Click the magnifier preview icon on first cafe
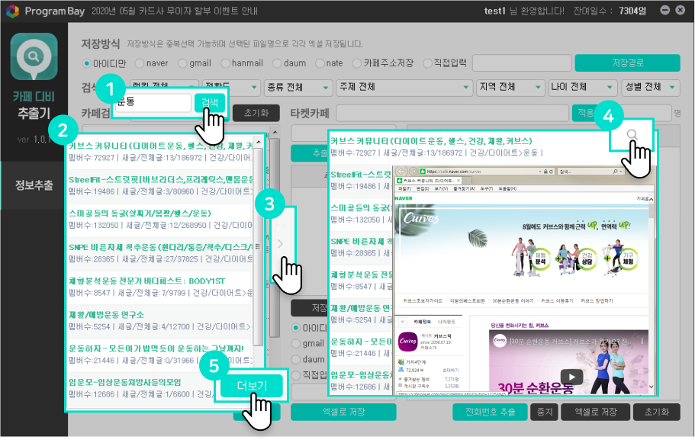Image resolution: width=695 pixels, height=443 pixels. (x=632, y=135)
